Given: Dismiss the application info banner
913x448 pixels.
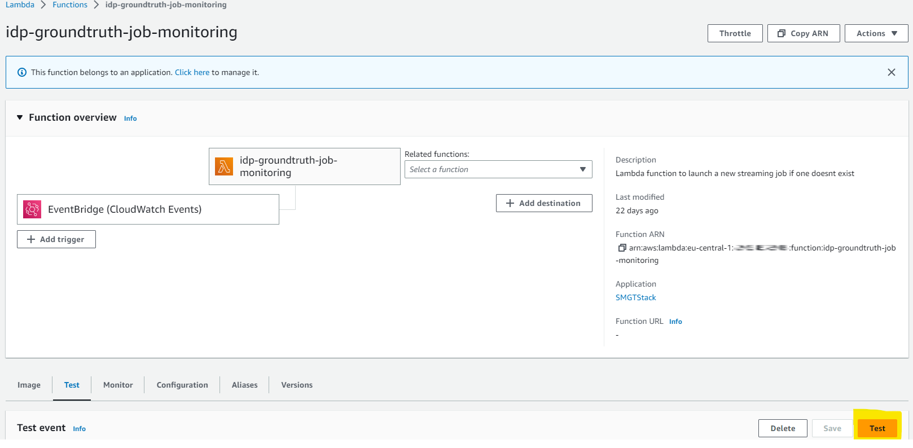Looking at the screenshot, I should pos(892,72).
